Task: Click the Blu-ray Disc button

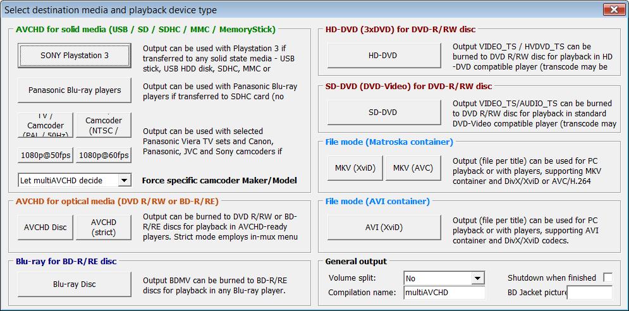Action: point(75,284)
